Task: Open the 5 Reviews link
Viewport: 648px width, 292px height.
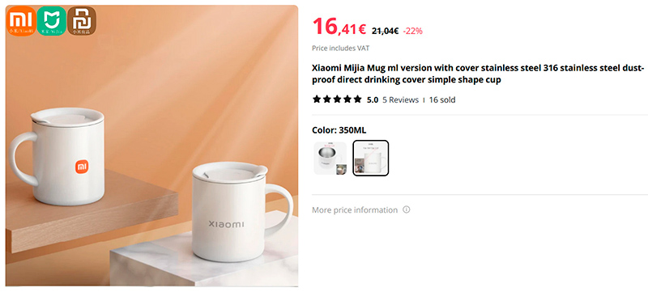Action: 400,99
